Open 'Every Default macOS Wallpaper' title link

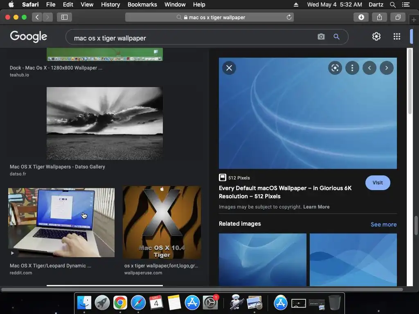pyautogui.click(x=285, y=192)
